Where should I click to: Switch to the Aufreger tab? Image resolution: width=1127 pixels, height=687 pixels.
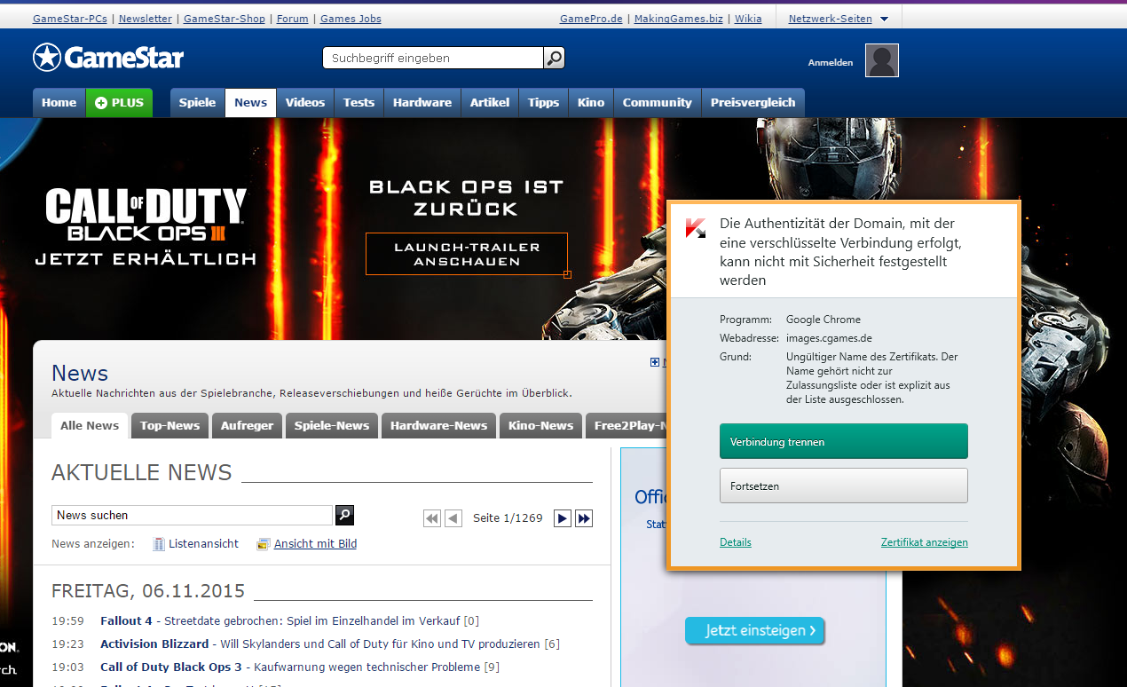point(247,425)
